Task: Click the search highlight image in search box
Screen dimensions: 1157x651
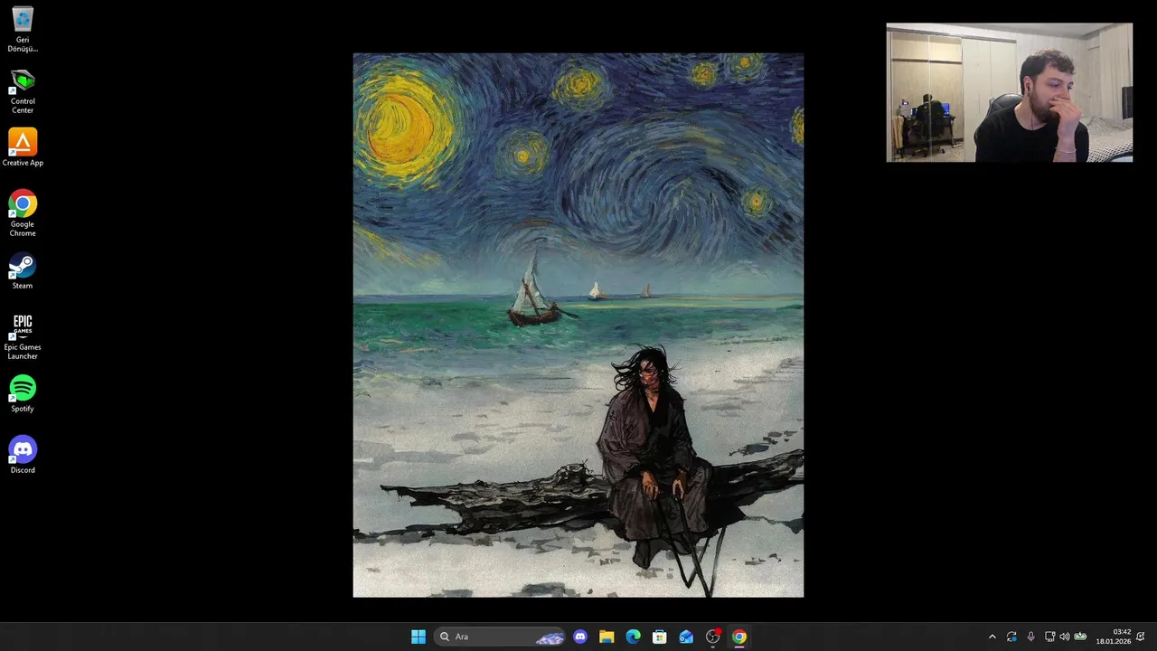Action: [x=550, y=637]
